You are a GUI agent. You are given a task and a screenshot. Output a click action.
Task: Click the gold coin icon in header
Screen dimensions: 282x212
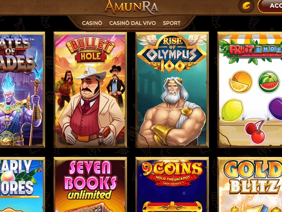pos(246,6)
